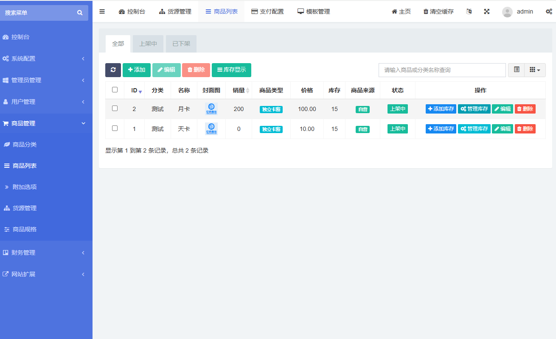Check the select-all checkbox in the table header

click(x=115, y=90)
